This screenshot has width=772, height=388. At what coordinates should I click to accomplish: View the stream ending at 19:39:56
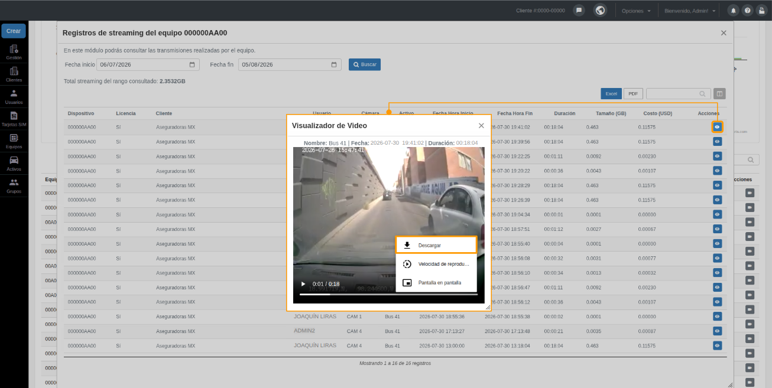coord(717,142)
